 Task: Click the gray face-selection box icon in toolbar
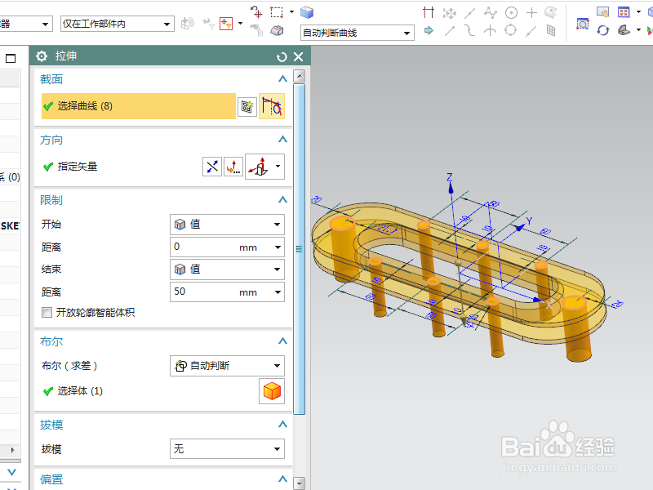click(x=277, y=31)
